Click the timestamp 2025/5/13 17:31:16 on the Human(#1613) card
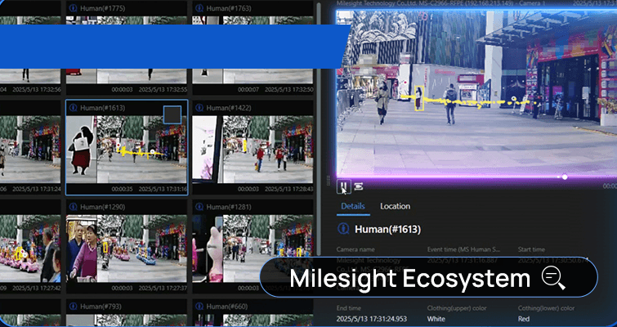This screenshot has width=617, height=327. coord(163,190)
